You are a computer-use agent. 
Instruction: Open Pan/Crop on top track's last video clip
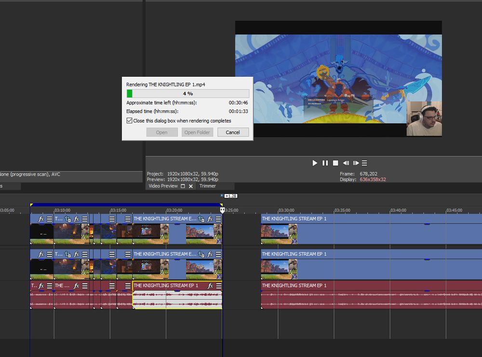click(x=201, y=219)
